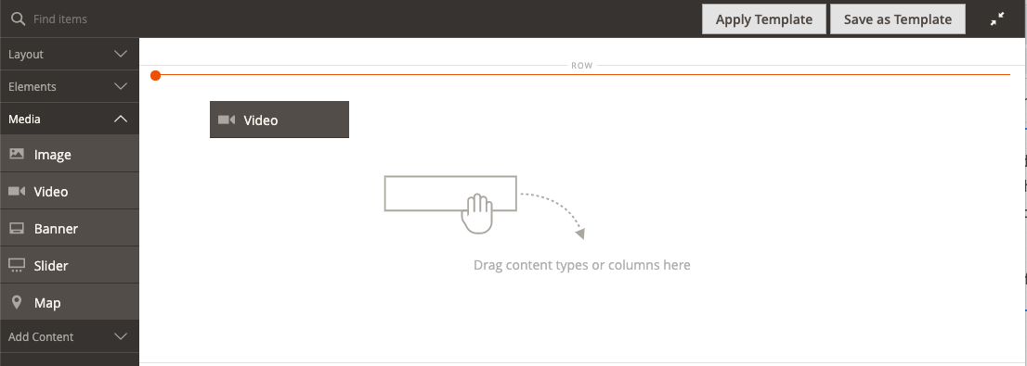The image size is (1027, 366).
Task: Click the Apply Template button
Action: click(763, 19)
